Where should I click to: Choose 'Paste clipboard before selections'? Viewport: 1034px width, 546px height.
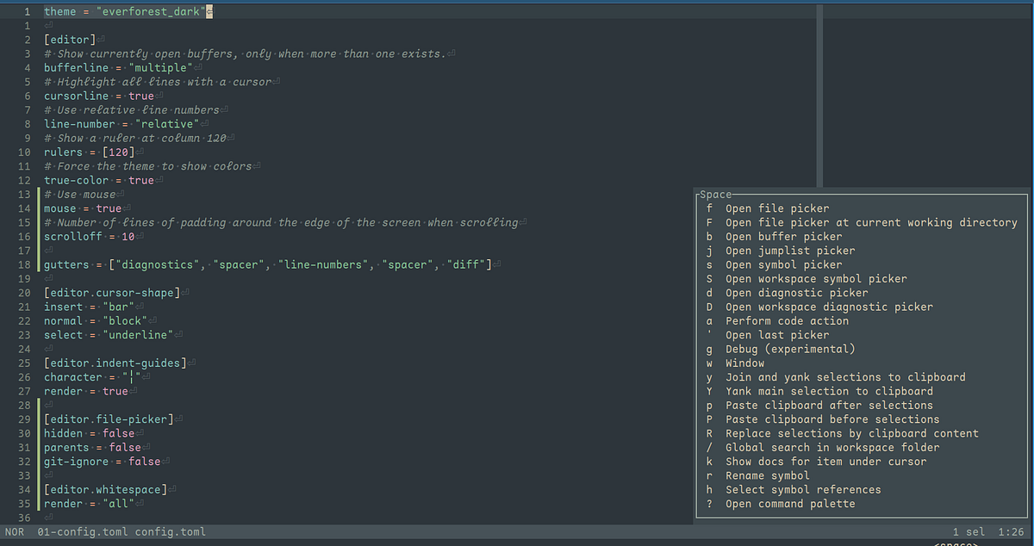coord(832,419)
